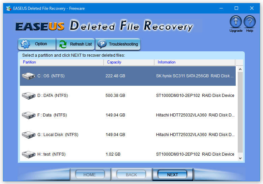Maximize the EASEUS window
263x184 pixels.
pos(236,8)
